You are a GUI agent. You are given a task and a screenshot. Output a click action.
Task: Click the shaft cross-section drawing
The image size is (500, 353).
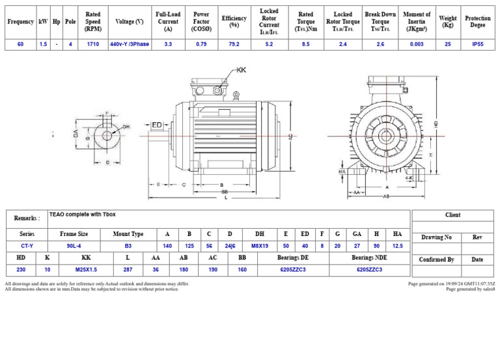102,138
